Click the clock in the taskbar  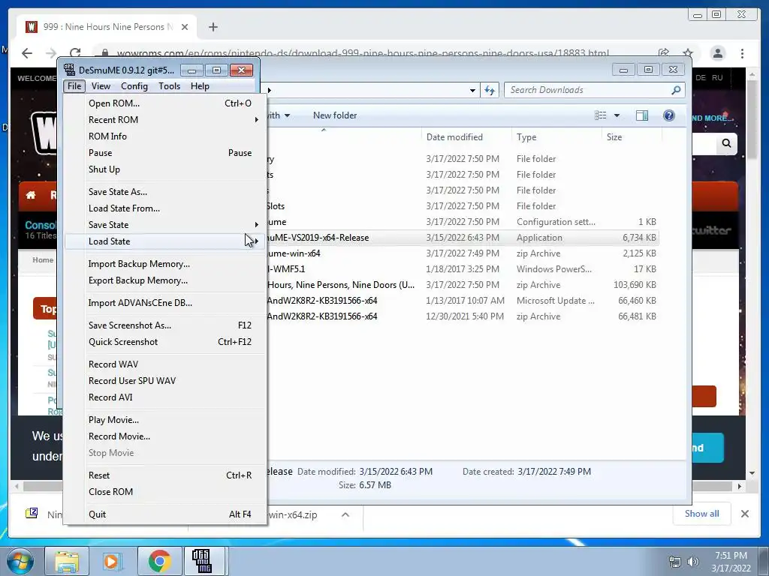(x=731, y=562)
